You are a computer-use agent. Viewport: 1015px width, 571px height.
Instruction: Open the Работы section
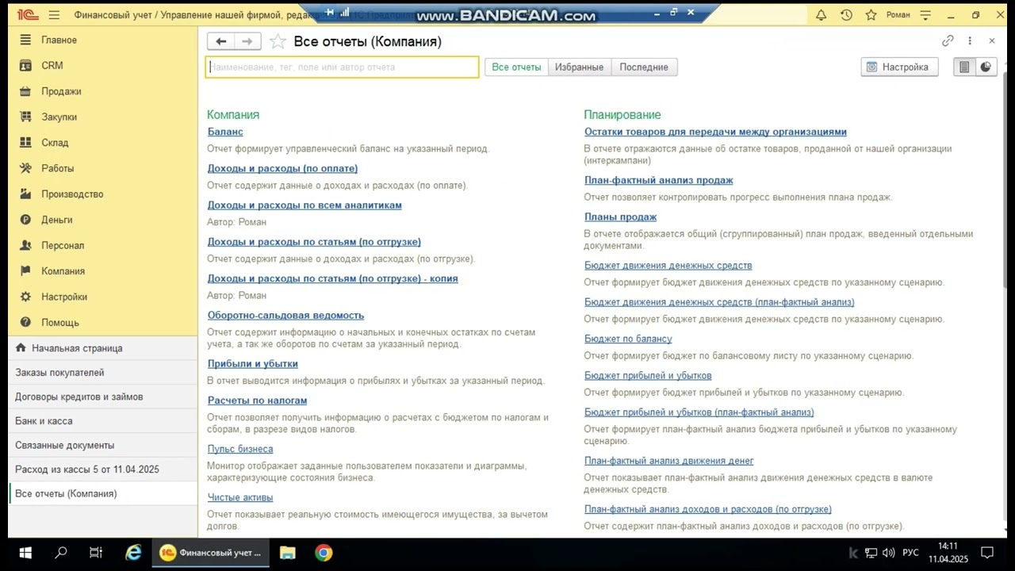click(58, 168)
